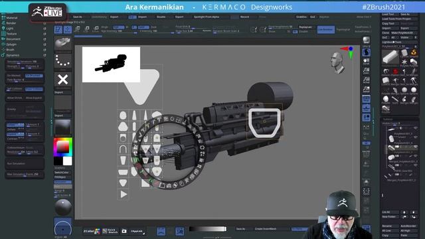Toggle the Self Collision option
This screenshot has width=425, height=239.
pos(15,89)
